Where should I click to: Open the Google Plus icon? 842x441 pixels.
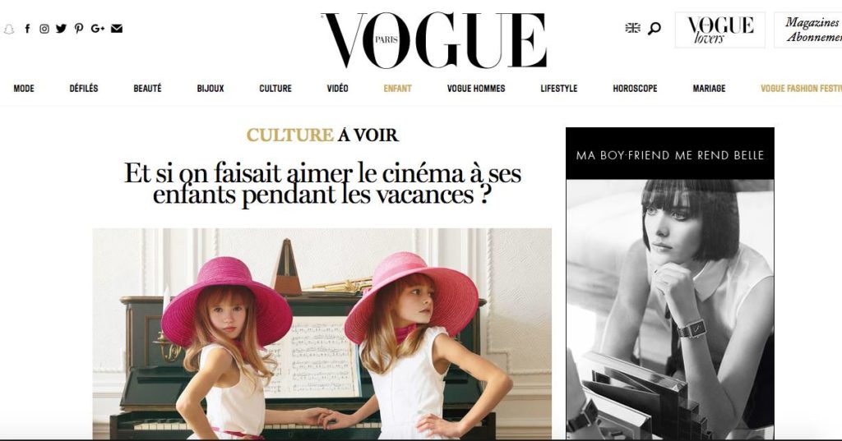tap(97, 29)
